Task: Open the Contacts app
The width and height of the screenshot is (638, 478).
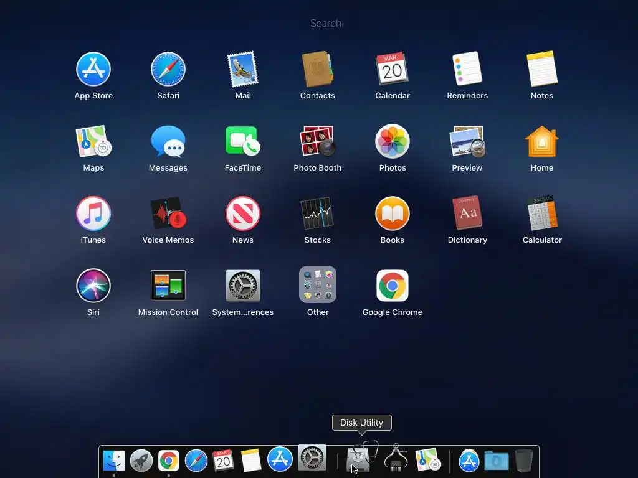Action: (317, 69)
